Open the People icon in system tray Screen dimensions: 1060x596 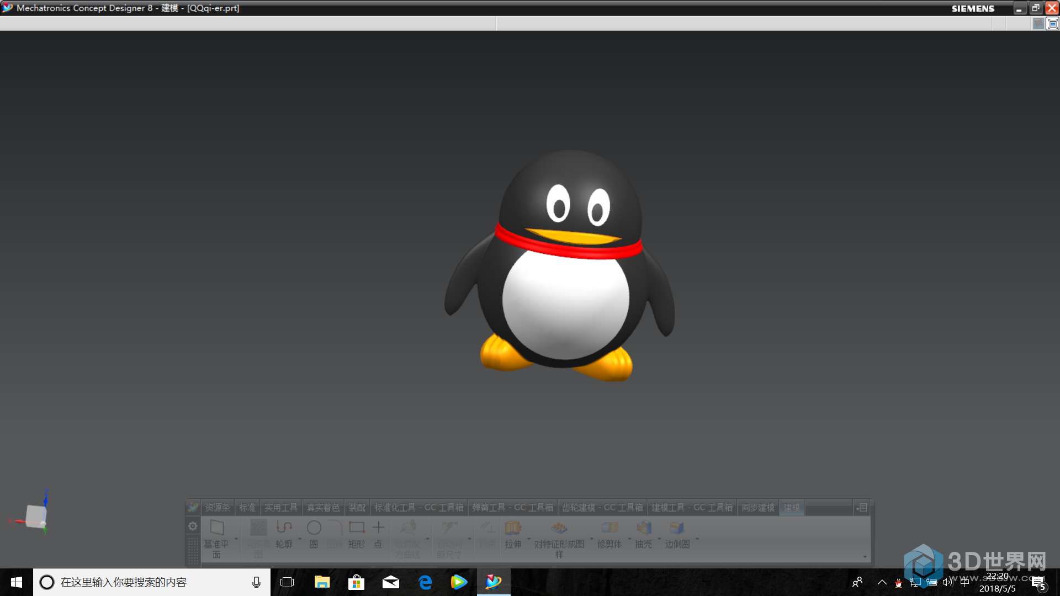857,582
